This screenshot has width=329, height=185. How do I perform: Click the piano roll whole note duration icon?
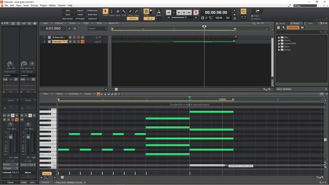pos(98,94)
